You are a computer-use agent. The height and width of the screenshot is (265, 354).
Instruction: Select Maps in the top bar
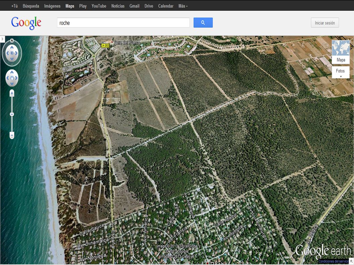pos(70,6)
